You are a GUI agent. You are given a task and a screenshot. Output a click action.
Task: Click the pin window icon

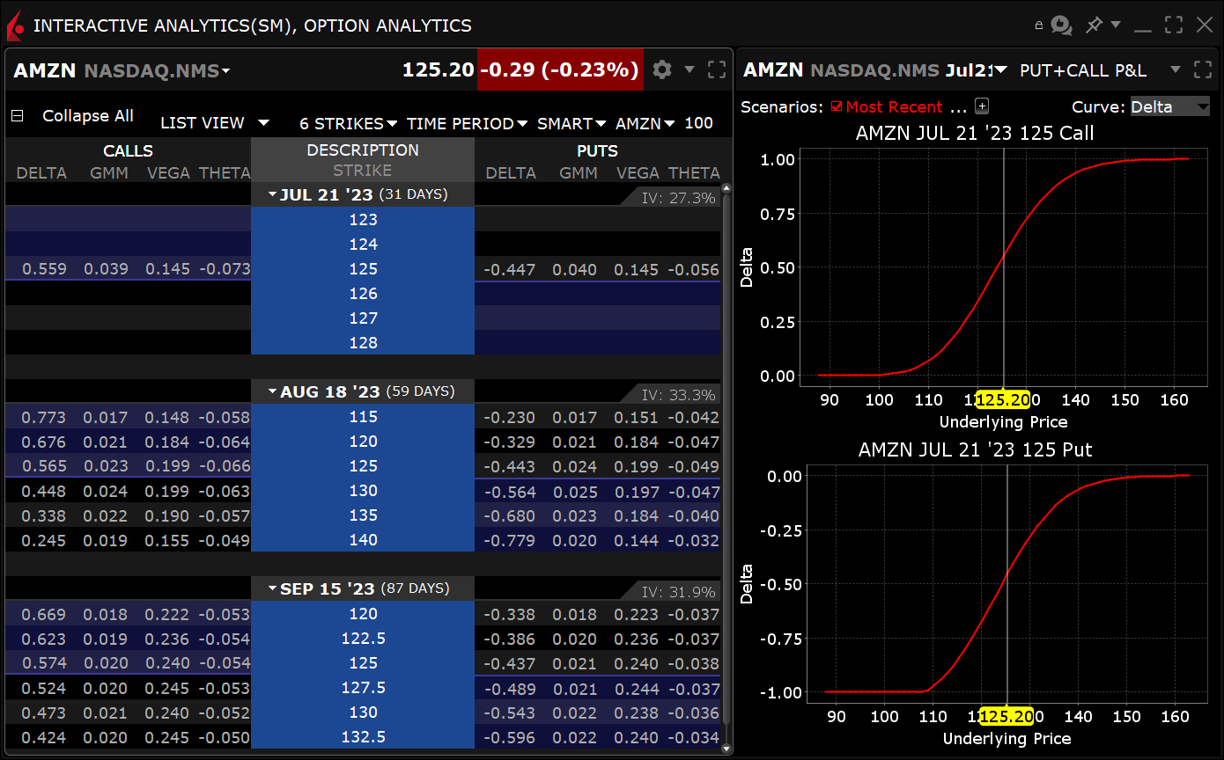pyautogui.click(x=1094, y=26)
